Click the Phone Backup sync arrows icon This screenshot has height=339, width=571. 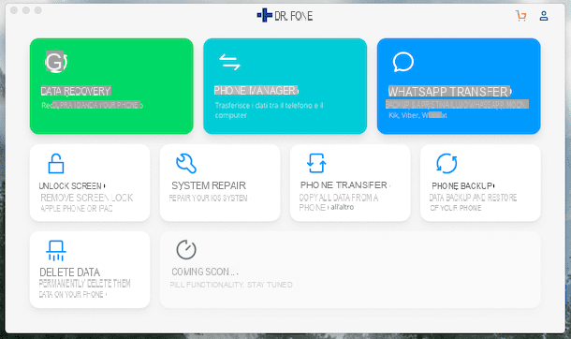pos(447,164)
